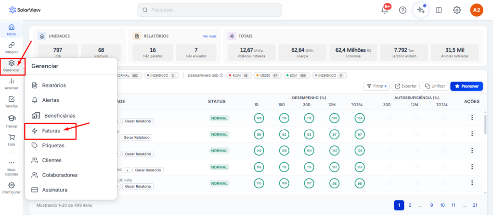Click the Promover button
The image size is (493, 215).
point(466,86)
